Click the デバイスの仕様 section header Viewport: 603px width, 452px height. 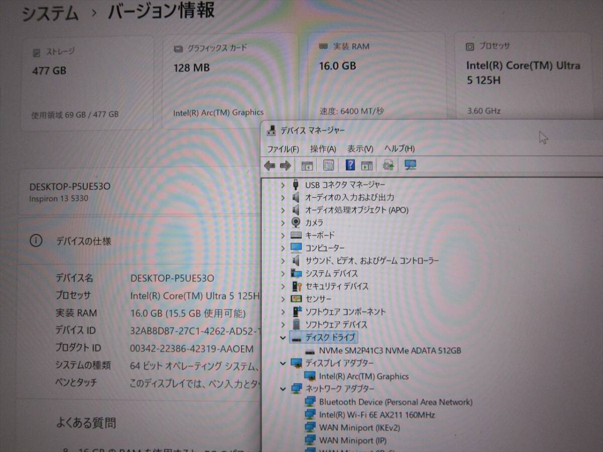83,241
